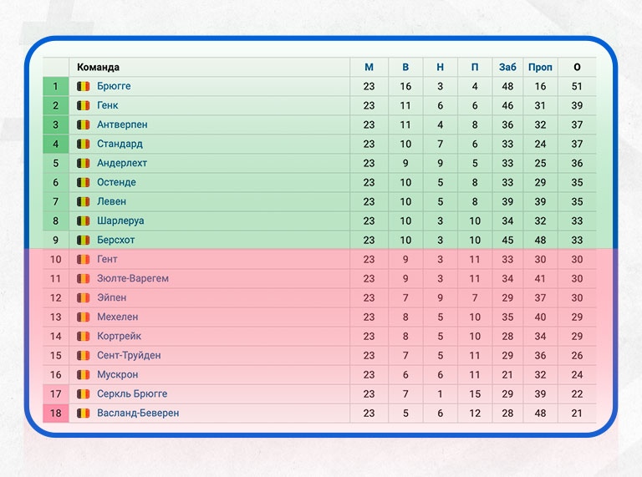The image size is (642, 477).
Task: Click the position 18 rank cell
Action: pyautogui.click(x=56, y=413)
